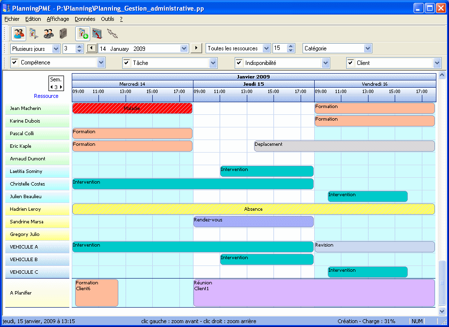Click the vertical scrollbar thumb

(442, 282)
